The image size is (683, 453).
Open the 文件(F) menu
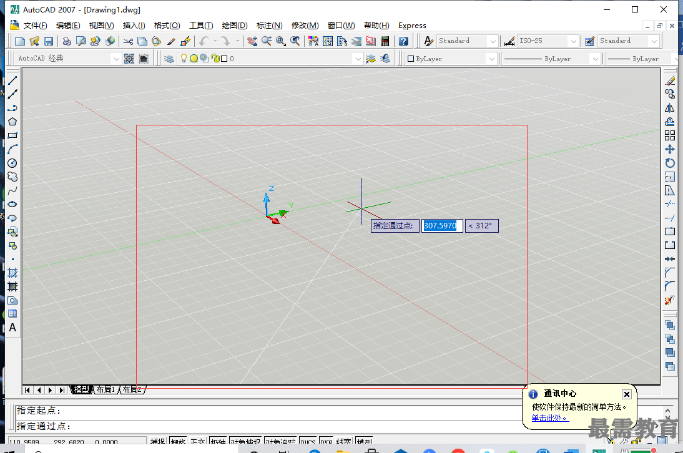click(x=35, y=25)
